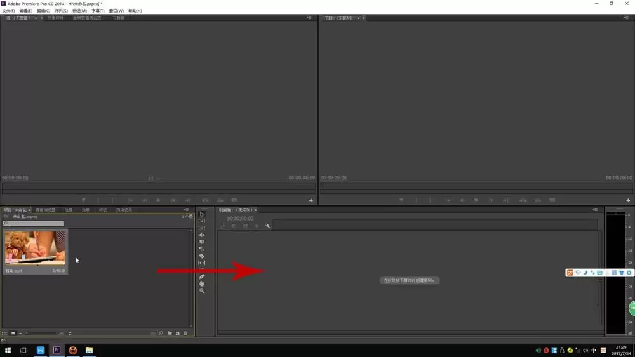Screen dimensions: 635x357
Task: Switch to the 元数据 tab
Action: coord(119,18)
